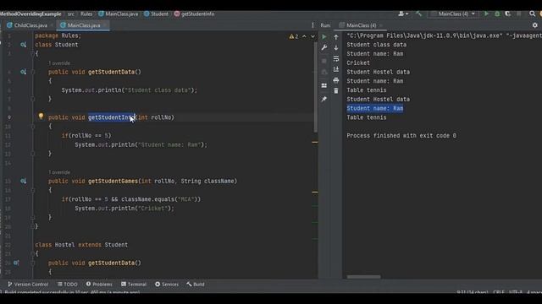
Task: Toggle scroll to end of console
Action: point(336,69)
